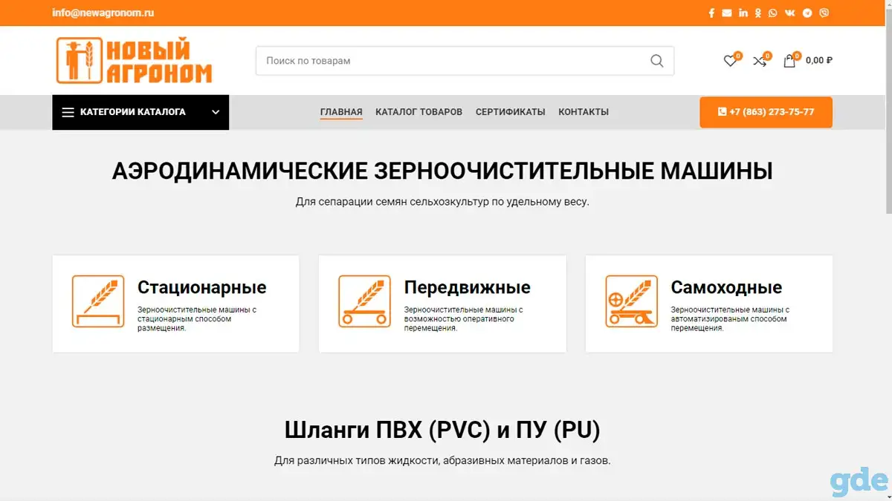
Task: View the cart total 0,00 ₽
Action: point(819,61)
